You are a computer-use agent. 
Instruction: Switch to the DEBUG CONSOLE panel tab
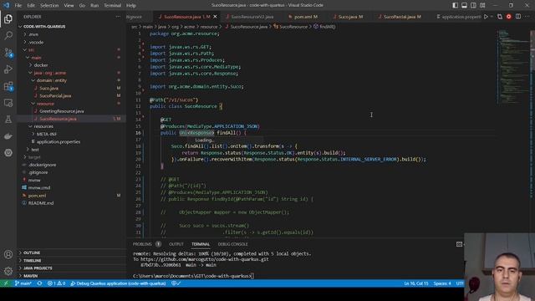coord(232,244)
